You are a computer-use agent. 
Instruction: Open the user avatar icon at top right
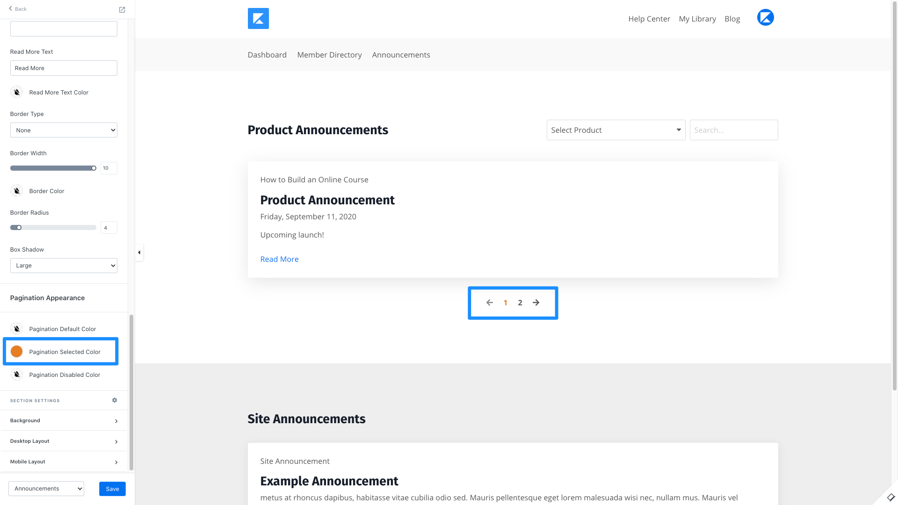coord(765,18)
